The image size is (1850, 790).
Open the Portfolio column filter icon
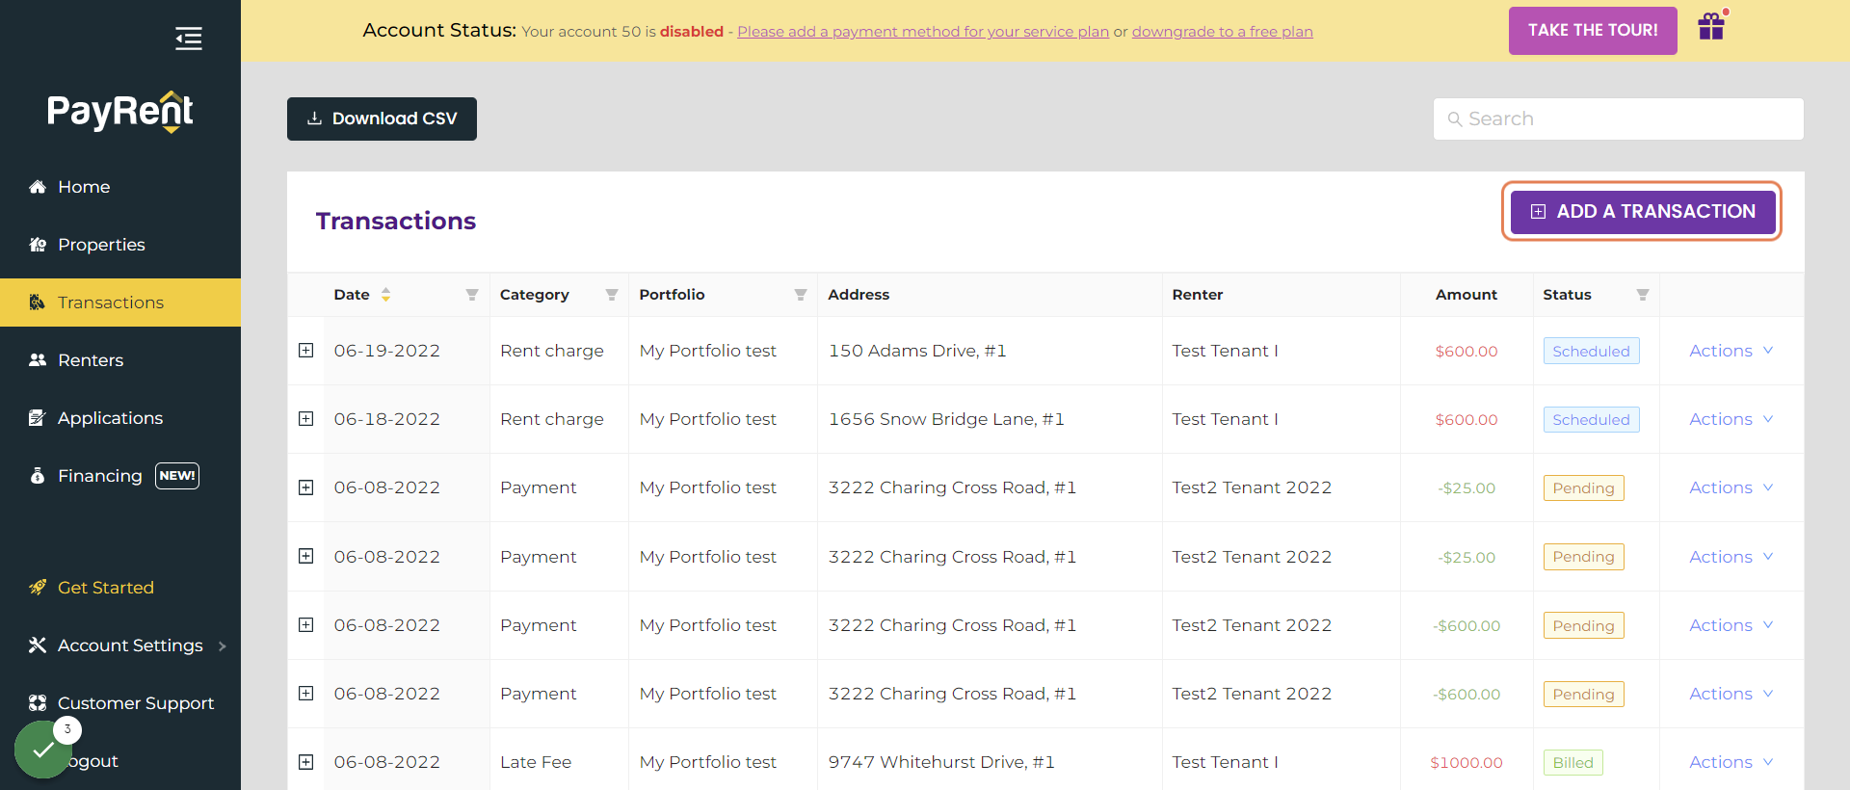[x=801, y=295]
